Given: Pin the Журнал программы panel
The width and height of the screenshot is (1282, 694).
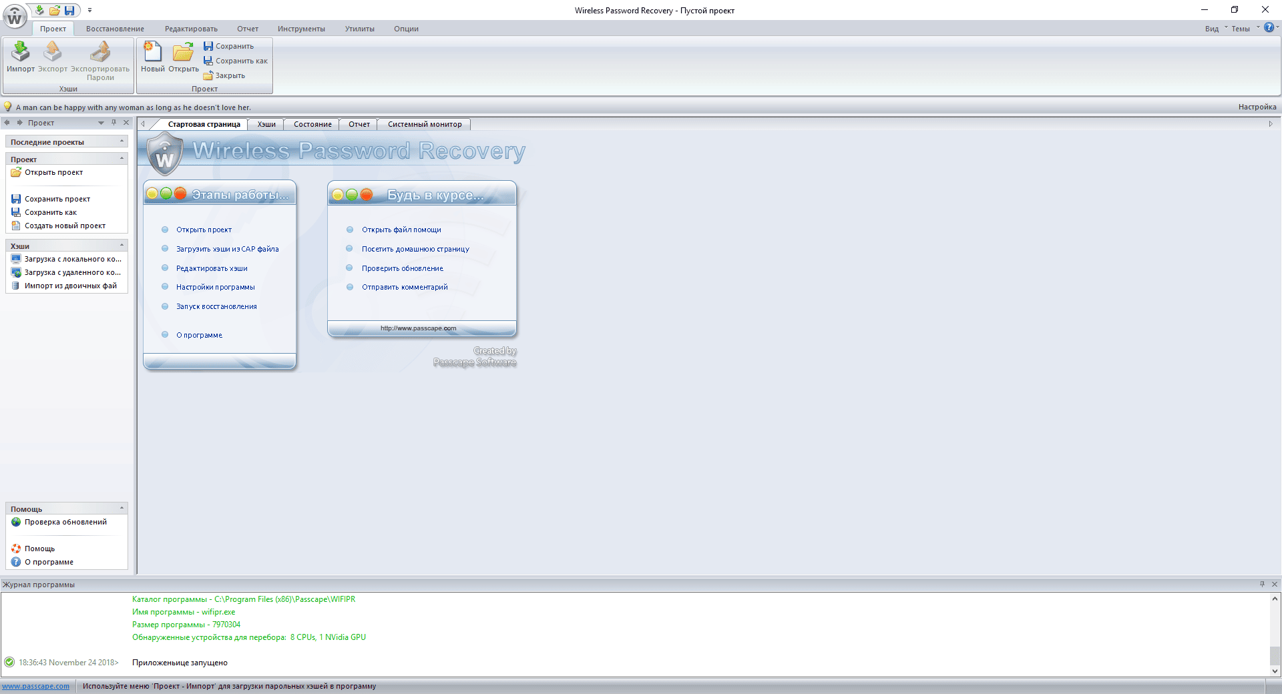Looking at the screenshot, I should (1262, 584).
